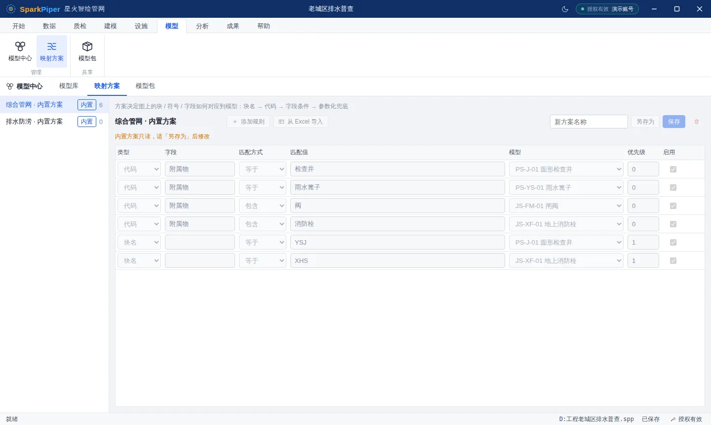Viewport: 711px width, 425px height.
Task: Toggle enable checkbox for 阀 rule
Action: (x=673, y=206)
